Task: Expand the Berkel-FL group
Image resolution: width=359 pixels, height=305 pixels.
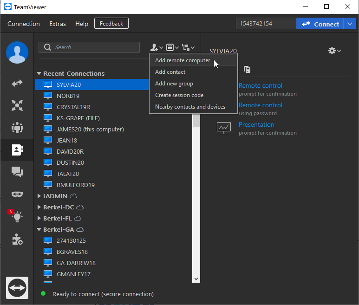Action: click(39, 218)
